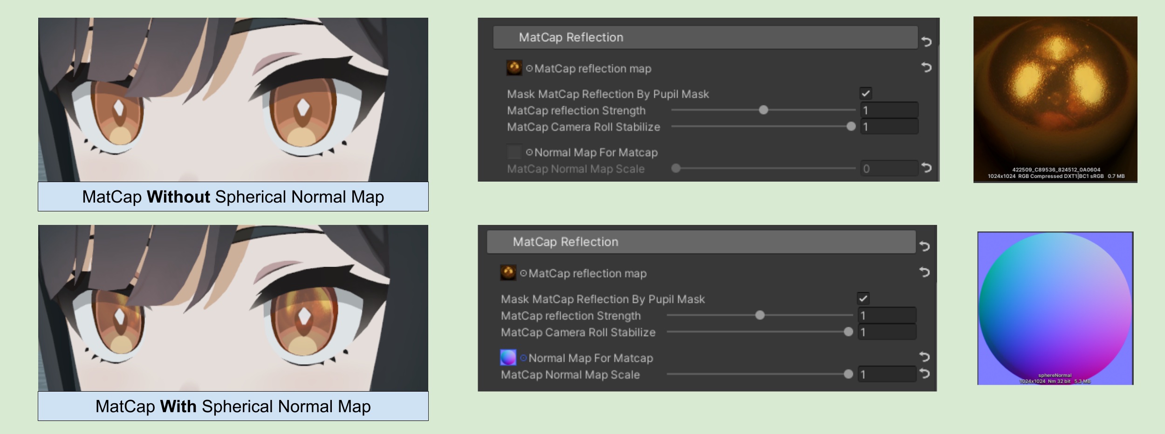Click the purple sphere normal map texture slot
Image resolution: width=1165 pixels, height=434 pixels.
pos(508,358)
